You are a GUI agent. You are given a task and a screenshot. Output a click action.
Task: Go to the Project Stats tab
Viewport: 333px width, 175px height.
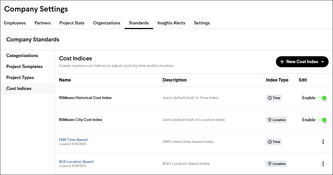[x=72, y=23]
